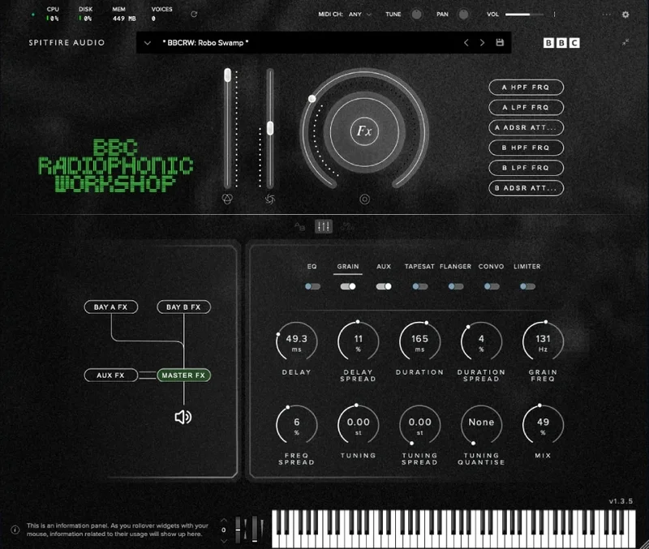649x549 pixels.
Task: Click the left vertical fader handle
Action: point(227,75)
